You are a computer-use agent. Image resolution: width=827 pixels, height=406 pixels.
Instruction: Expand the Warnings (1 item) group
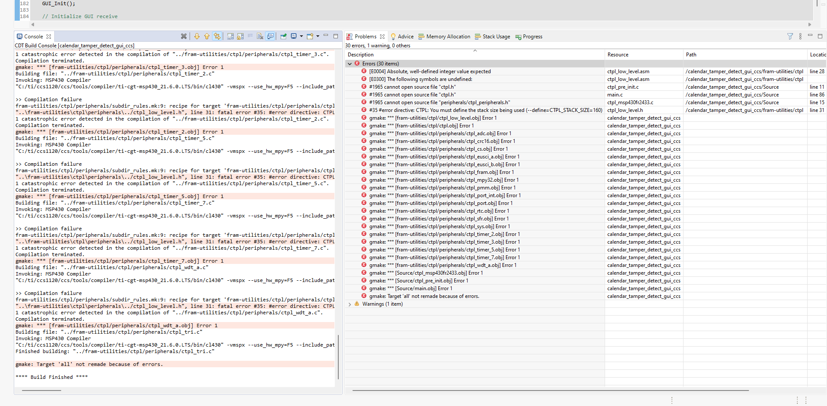click(350, 304)
